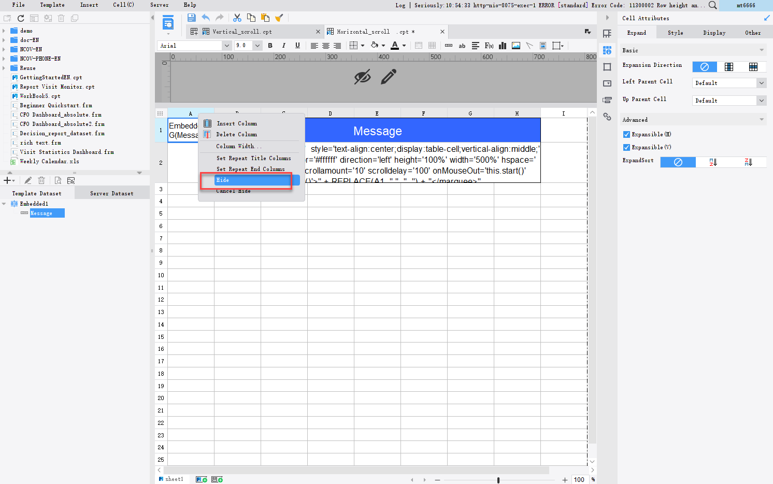Insert a chart with the bar chart icon
The image size is (773, 484).
(x=502, y=46)
